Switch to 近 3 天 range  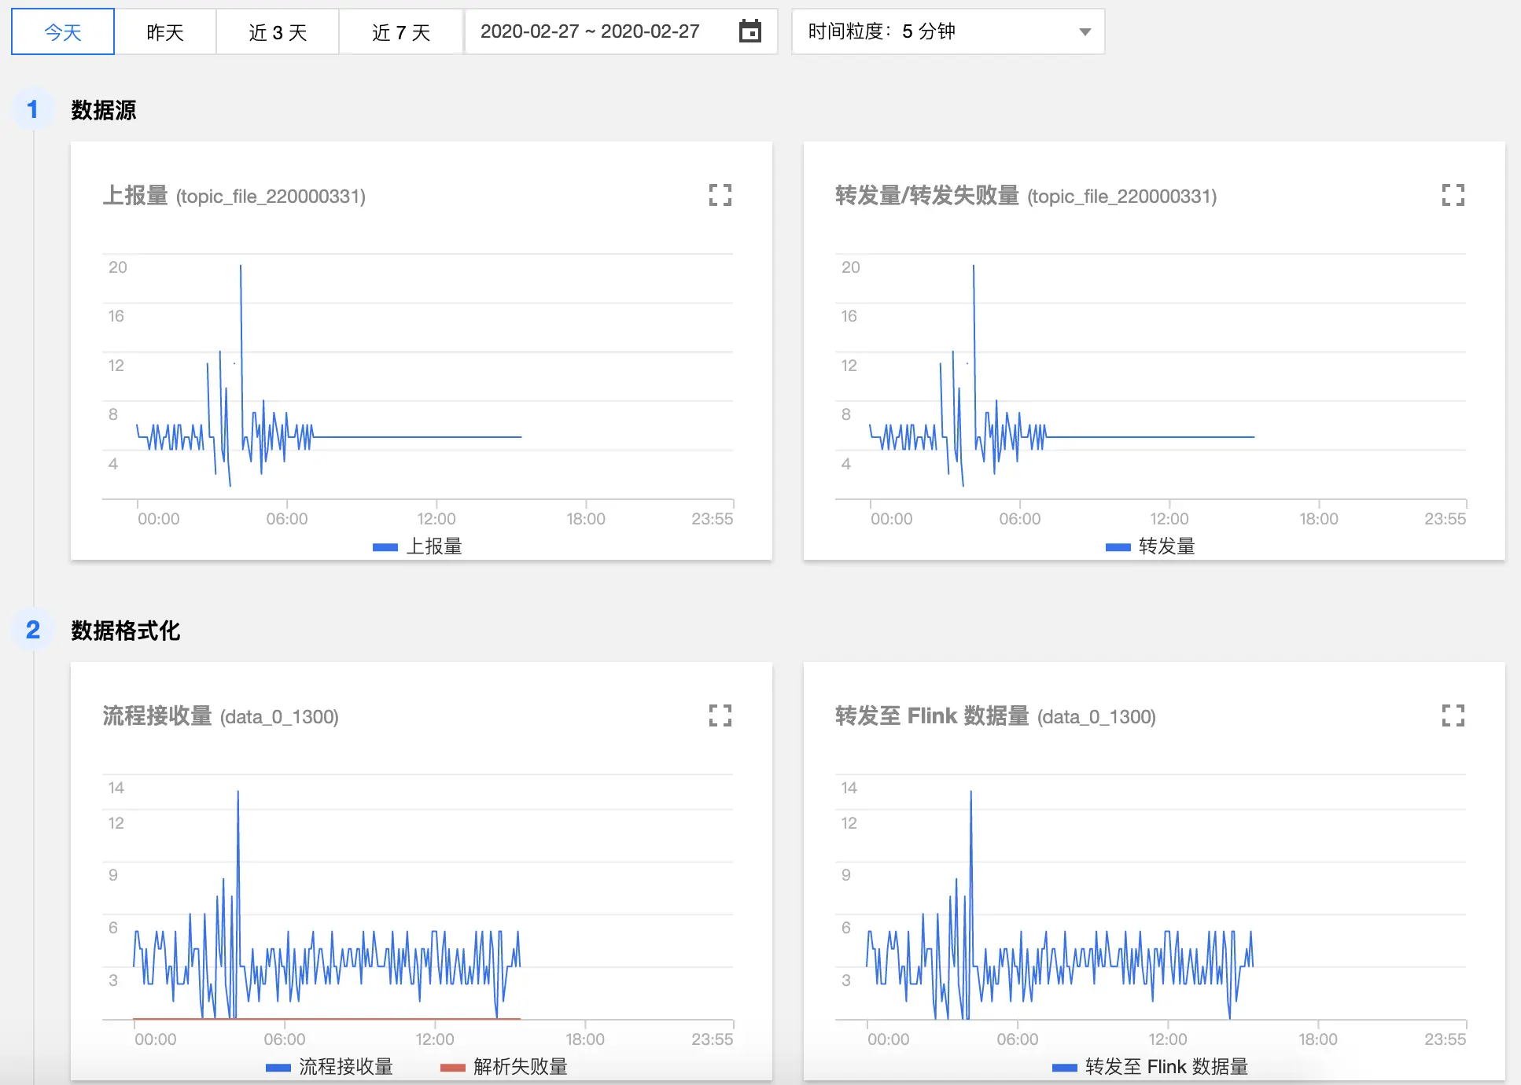click(x=278, y=32)
